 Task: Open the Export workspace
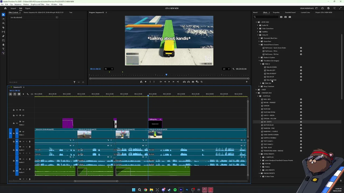[x=28, y=8]
